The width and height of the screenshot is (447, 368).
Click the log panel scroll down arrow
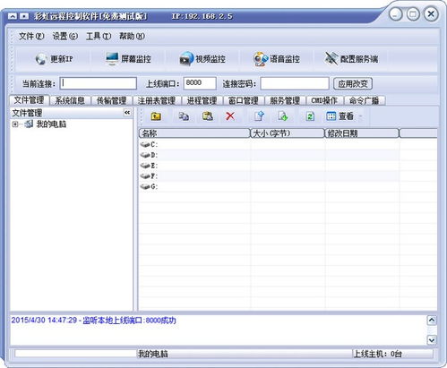pos(432,340)
